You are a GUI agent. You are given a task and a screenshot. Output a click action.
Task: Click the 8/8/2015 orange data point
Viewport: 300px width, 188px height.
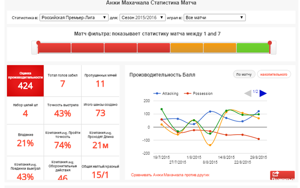pyautogui.click(x=210, y=145)
